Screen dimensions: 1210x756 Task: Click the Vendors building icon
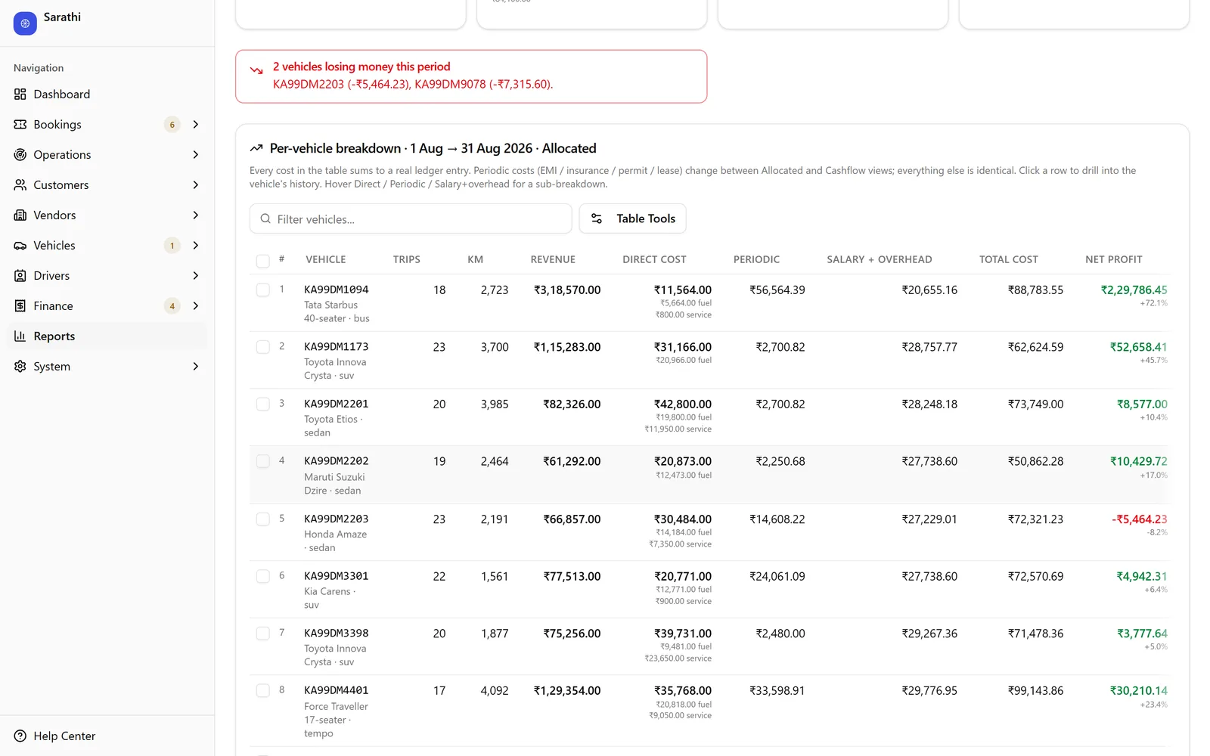click(x=20, y=215)
